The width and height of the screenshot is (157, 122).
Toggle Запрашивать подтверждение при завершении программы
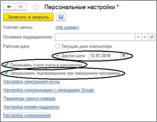tap(6, 73)
